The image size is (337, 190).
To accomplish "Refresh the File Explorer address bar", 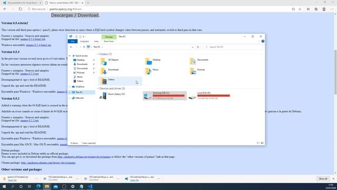I will [198, 47].
